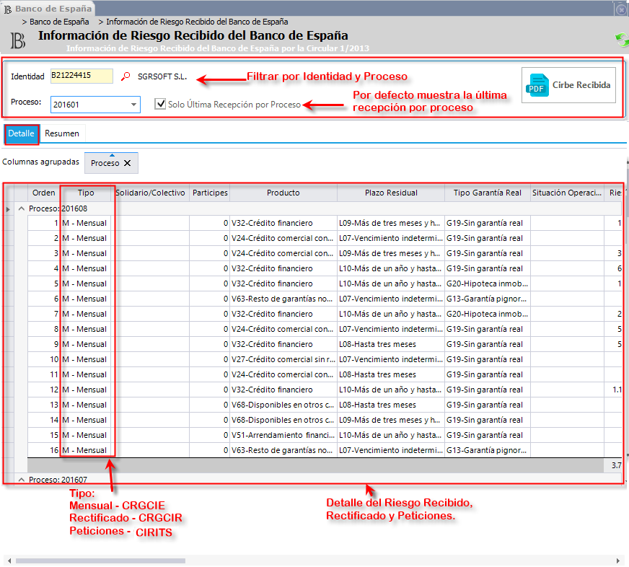Click the Participes column header
The width and height of the screenshot is (629, 567).
pyautogui.click(x=210, y=193)
